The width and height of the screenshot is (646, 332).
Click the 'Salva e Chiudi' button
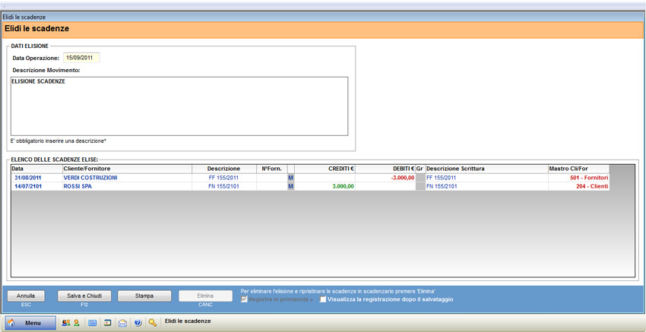pos(84,296)
